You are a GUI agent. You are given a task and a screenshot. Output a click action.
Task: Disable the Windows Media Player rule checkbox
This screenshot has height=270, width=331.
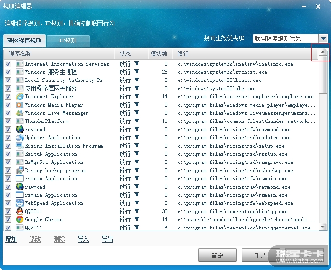tap(8, 105)
